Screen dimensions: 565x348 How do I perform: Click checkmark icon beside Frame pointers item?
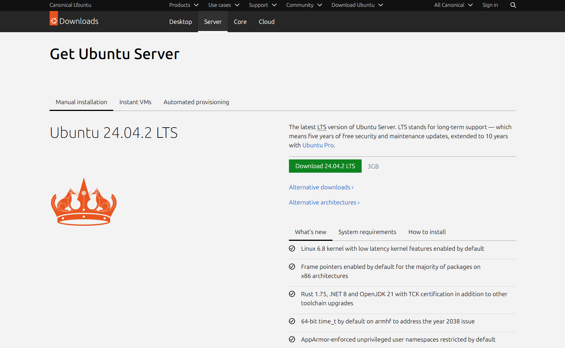pos(292,267)
